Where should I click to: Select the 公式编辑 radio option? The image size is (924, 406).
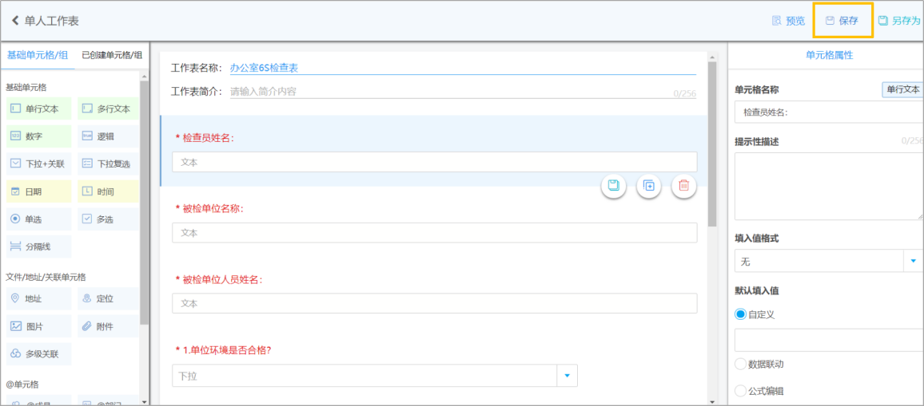click(x=741, y=391)
